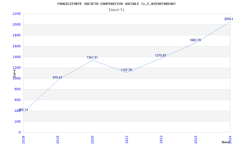Viewport: 233px width, 145px height.
Task: Click the chart title FRAGILEFORTE SOCIETA COOPERATIVA SOCIALE
Action: (x=116, y=4)
